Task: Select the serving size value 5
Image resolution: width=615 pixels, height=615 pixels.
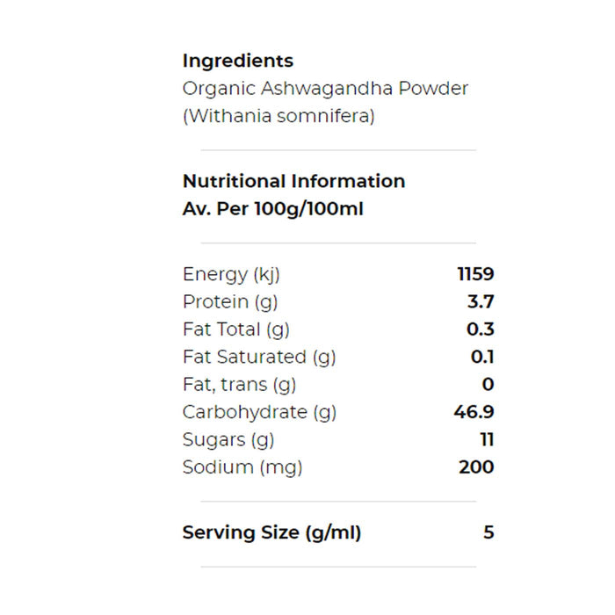Action: click(488, 532)
